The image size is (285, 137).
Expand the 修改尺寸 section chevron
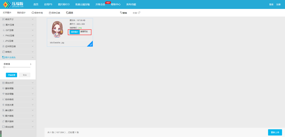32,19
